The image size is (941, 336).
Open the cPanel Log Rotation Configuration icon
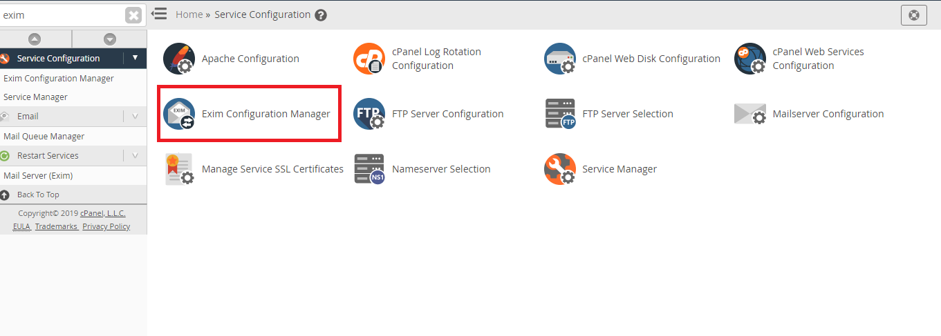[x=369, y=59]
